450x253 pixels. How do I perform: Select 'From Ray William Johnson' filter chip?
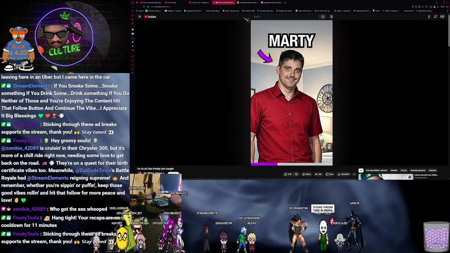376,170
